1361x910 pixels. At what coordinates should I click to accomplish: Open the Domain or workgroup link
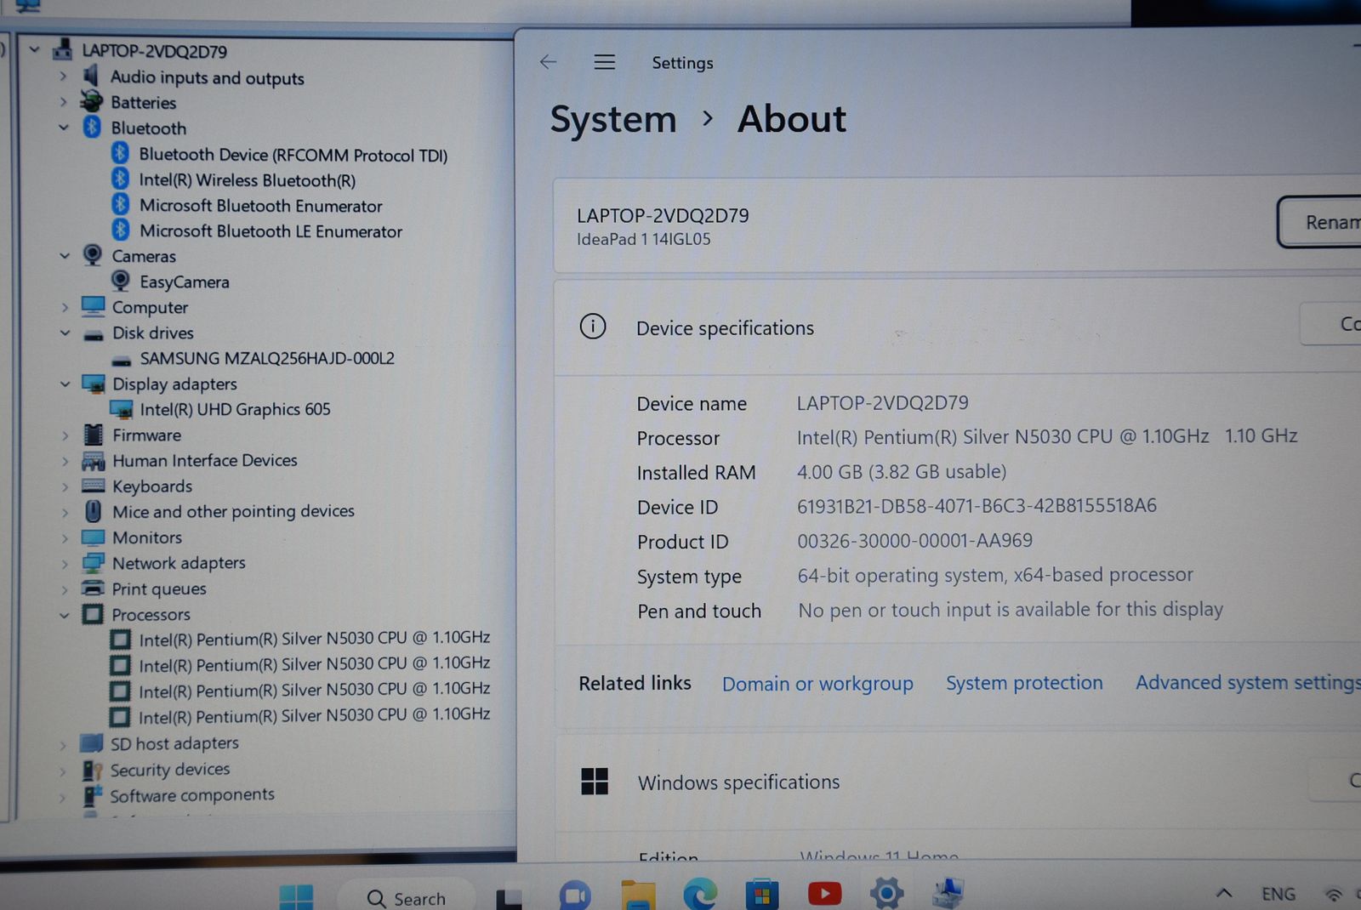[817, 684]
